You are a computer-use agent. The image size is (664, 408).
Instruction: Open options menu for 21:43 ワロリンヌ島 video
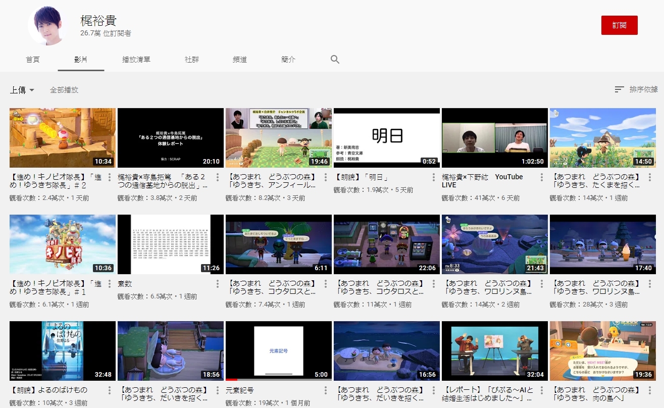click(542, 284)
